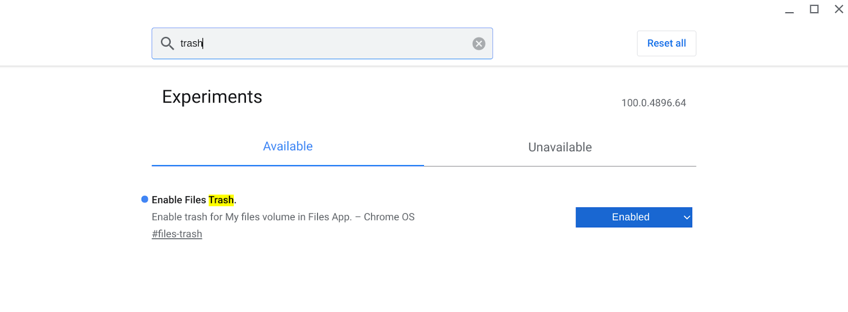Click the chevron arrow on Enabled dropdown
The height and width of the screenshot is (312, 848).
pos(687,217)
